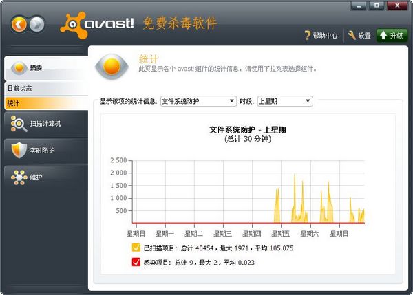Click the 感染项目 总计 9 legend text
The image size is (413, 295).
click(x=199, y=263)
